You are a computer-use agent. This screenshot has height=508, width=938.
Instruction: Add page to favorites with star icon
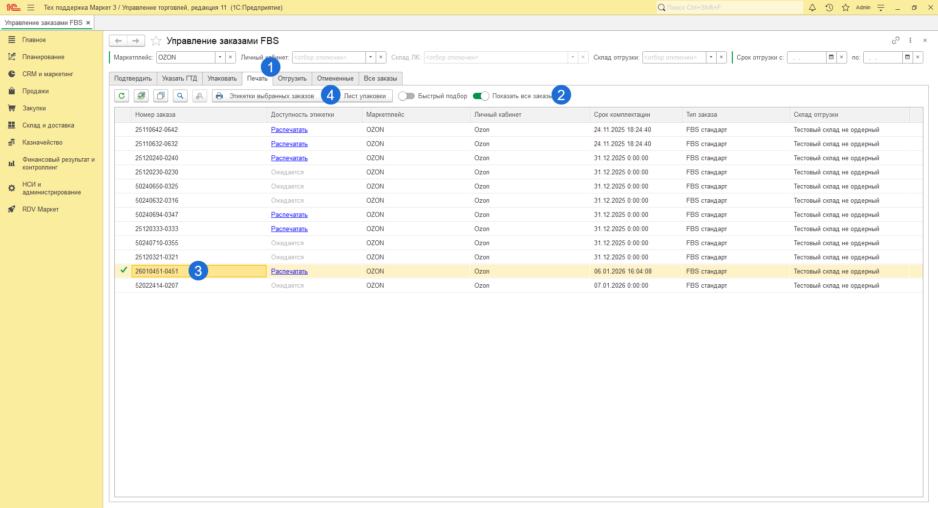point(156,41)
